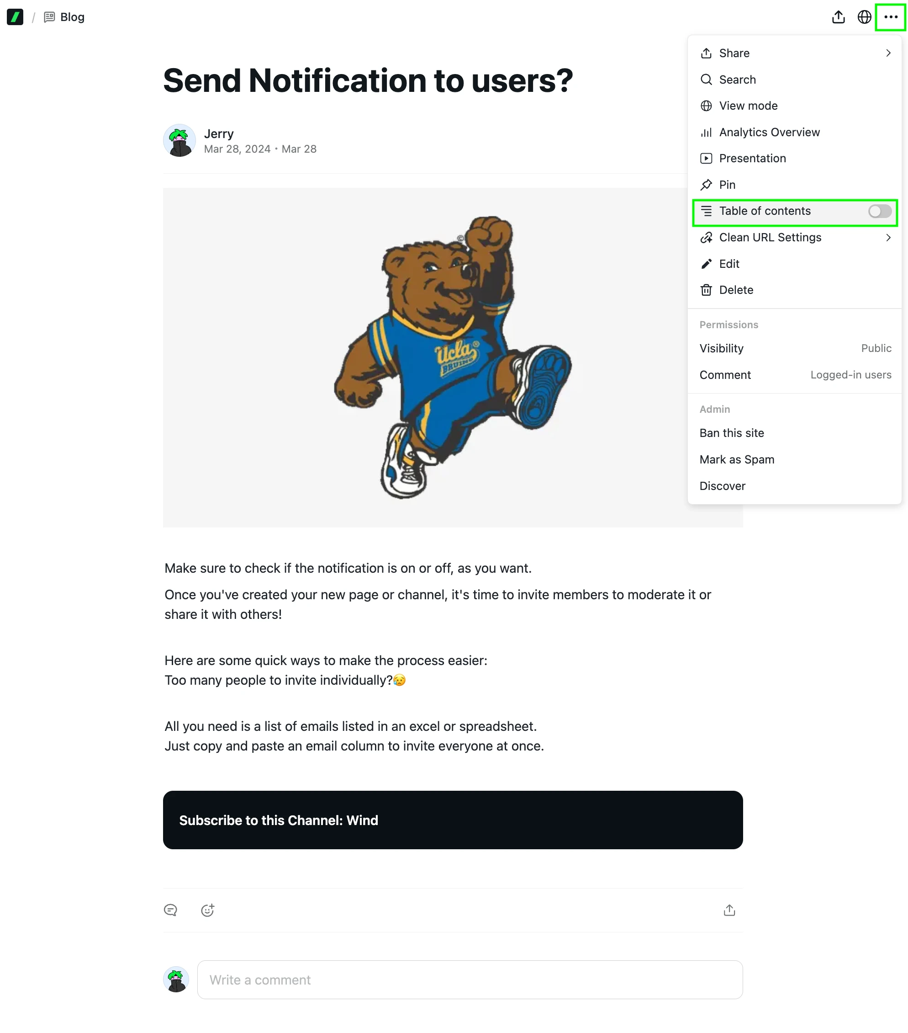Click the UCLA bear mascot image

(x=453, y=357)
